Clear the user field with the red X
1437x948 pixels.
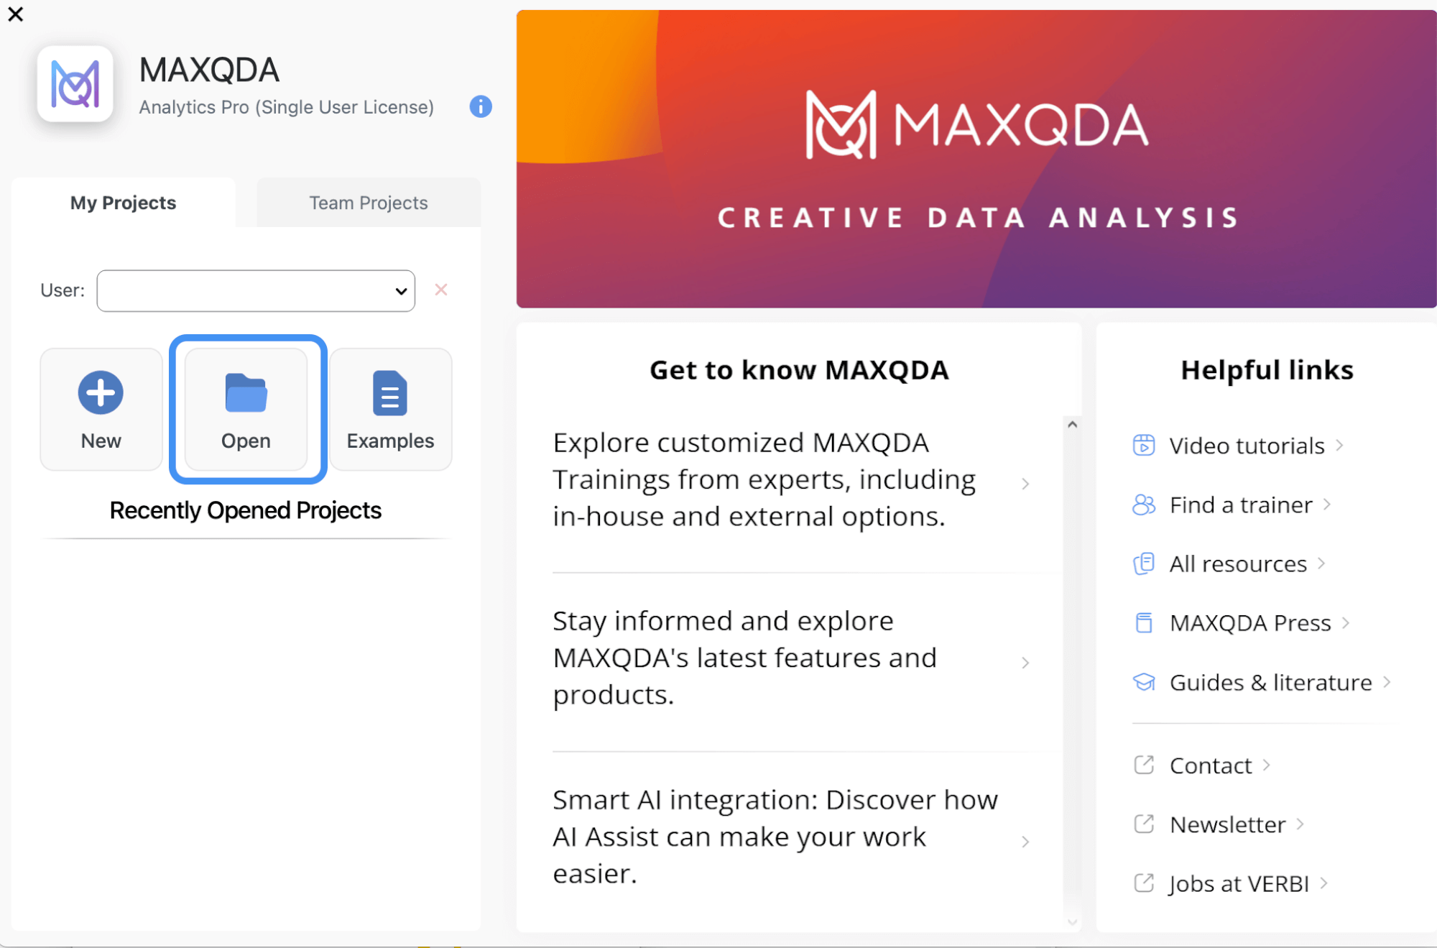pos(440,290)
